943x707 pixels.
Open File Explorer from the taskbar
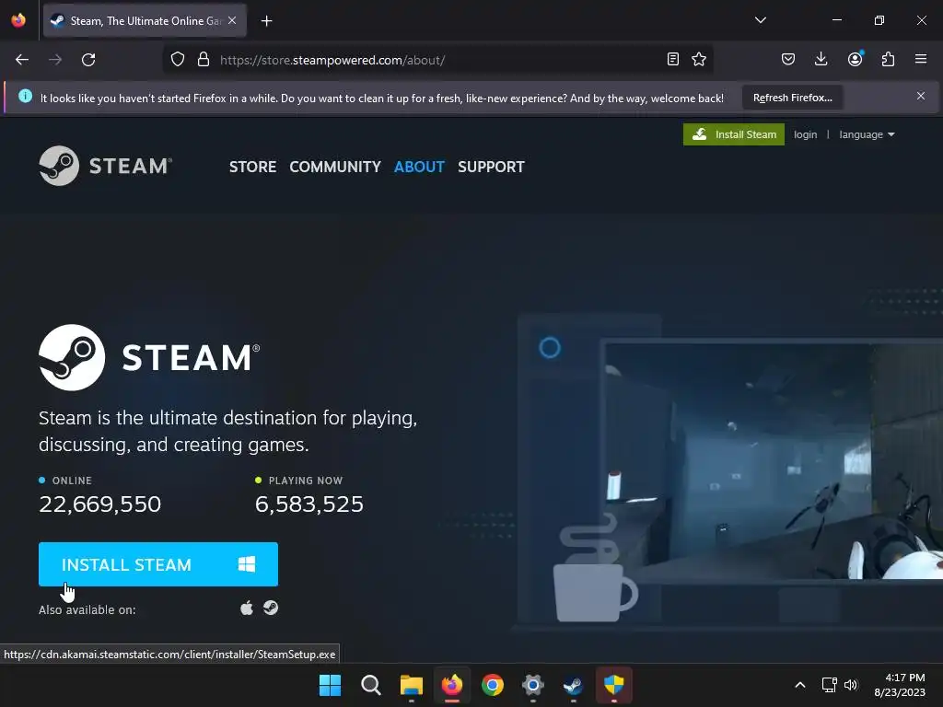click(x=412, y=685)
